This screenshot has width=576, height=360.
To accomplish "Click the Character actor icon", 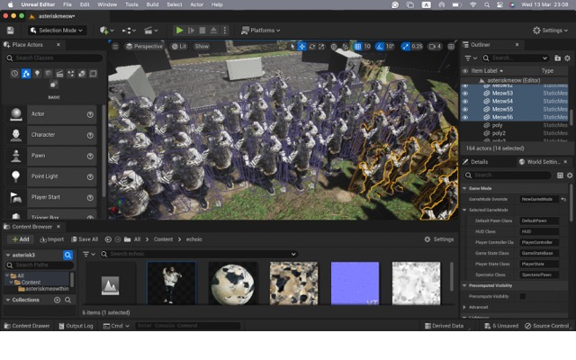I will click(x=15, y=135).
